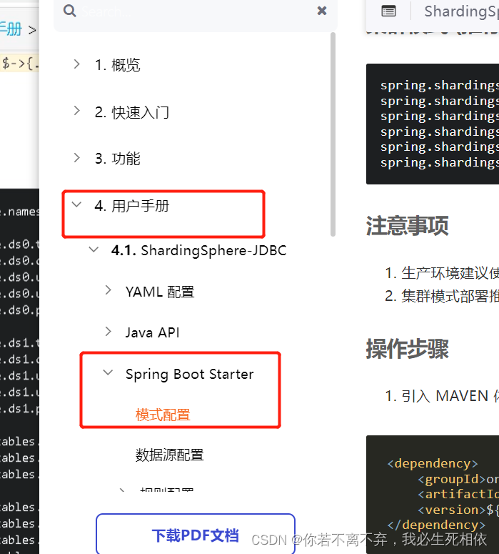Open 4.1. ShardingSphere-JDBC entry
Image resolution: width=499 pixels, height=554 pixels.
[x=198, y=250]
